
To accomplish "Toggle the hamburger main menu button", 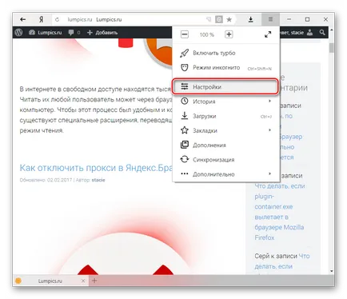I will pyautogui.click(x=270, y=19).
